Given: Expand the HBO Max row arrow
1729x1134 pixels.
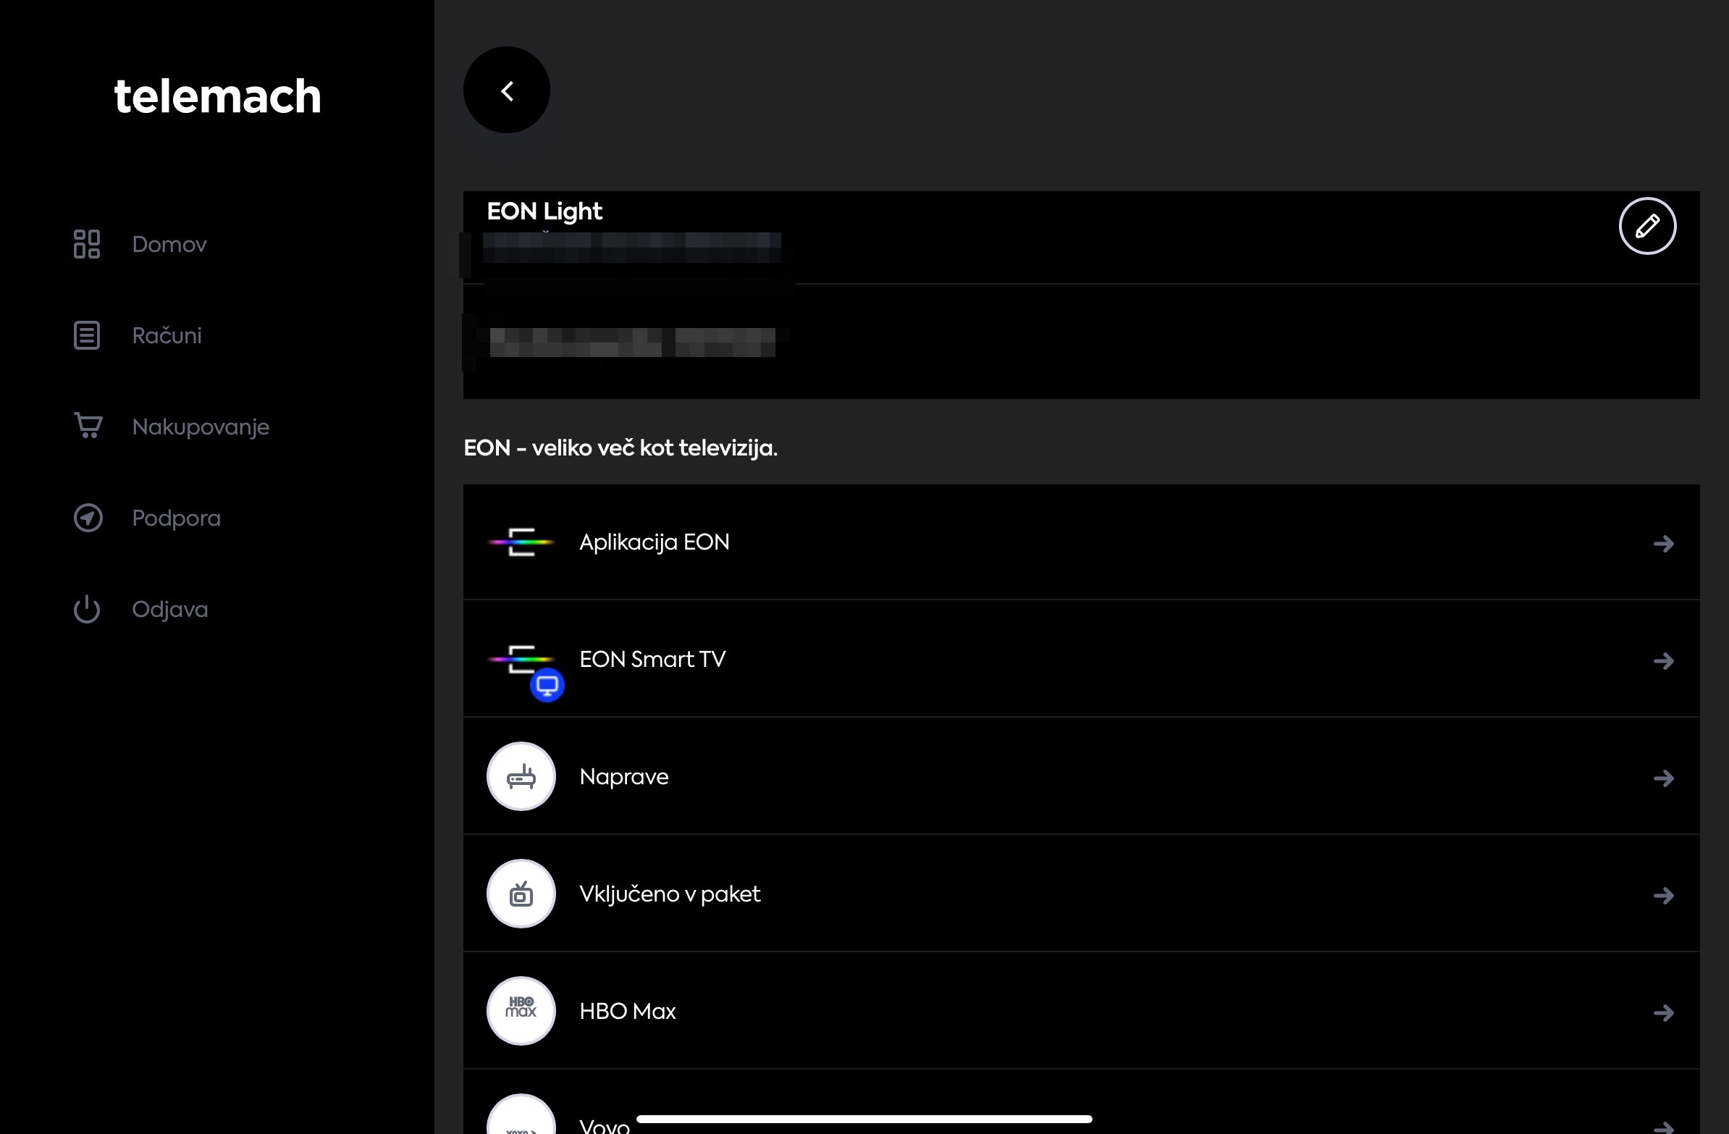Looking at the screenshot, I should pos(1663,1012).
